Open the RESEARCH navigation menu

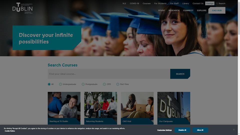click(174, 10)
